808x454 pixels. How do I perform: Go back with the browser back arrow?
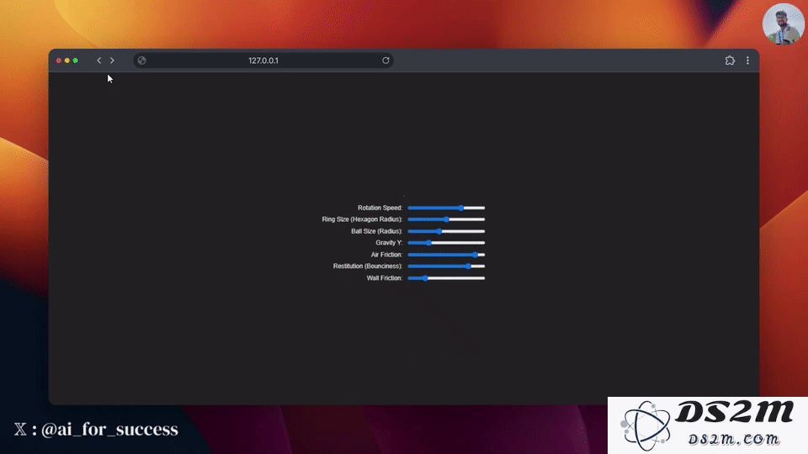click(x=99, y=61)
